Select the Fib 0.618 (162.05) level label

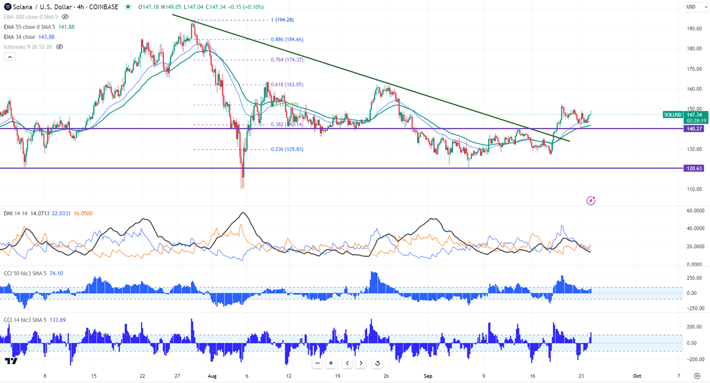[x=287, y=85]
